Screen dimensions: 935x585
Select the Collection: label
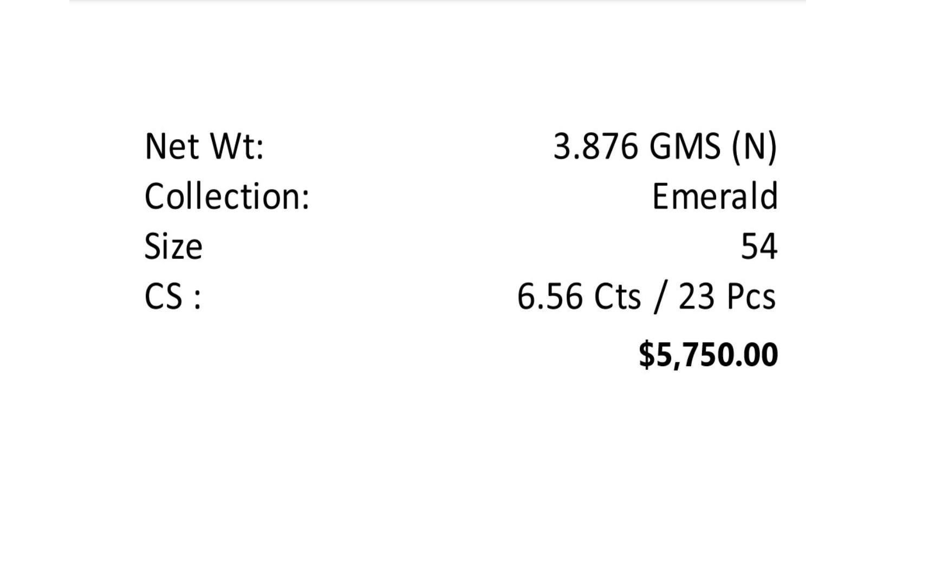coord(227,196)
